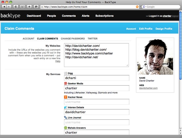Image resolution: width=182 pixels, height=138 pixels.
Task: Open the People navigation item
Action: point(51,16)
